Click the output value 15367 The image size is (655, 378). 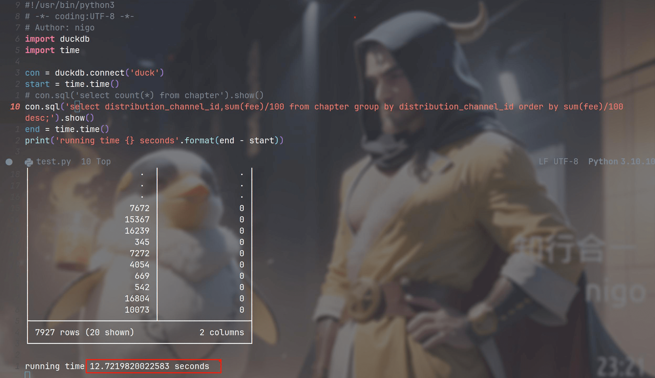point(137,219)
